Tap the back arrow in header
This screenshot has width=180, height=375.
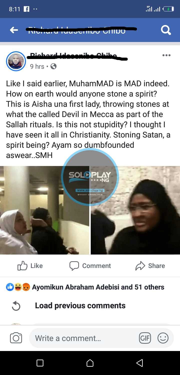14,30
